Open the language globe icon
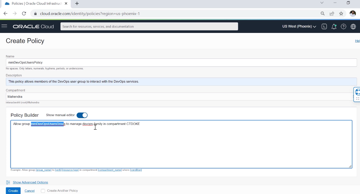 (x=353, y=26)
